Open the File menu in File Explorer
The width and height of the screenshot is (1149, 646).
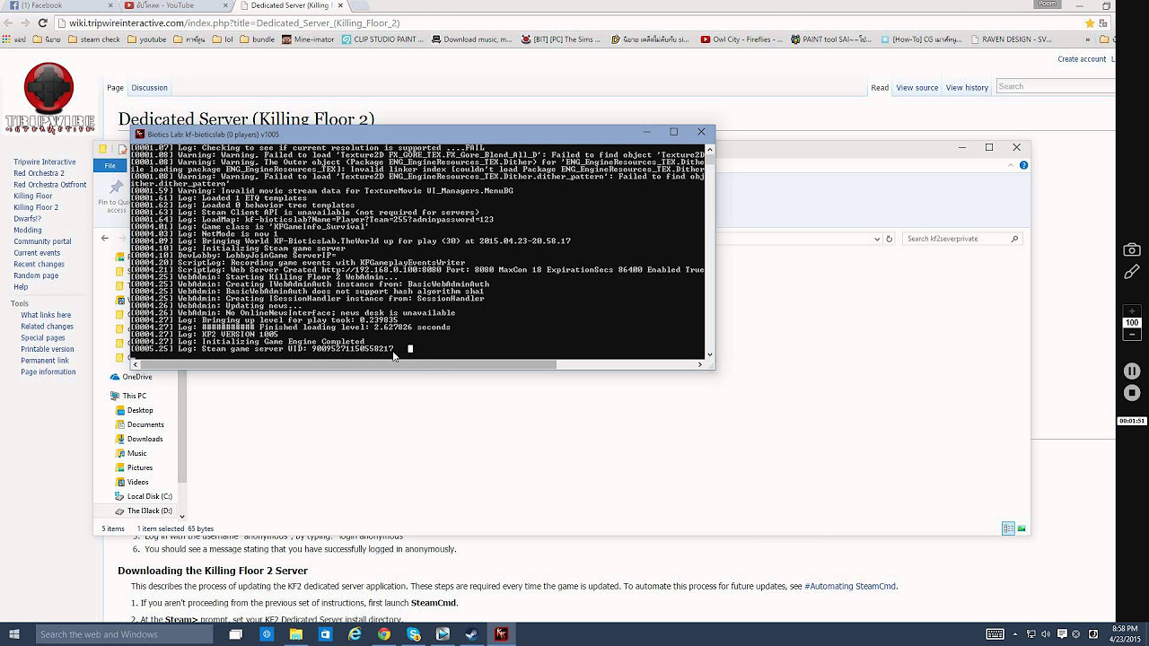tap(110, 165)
